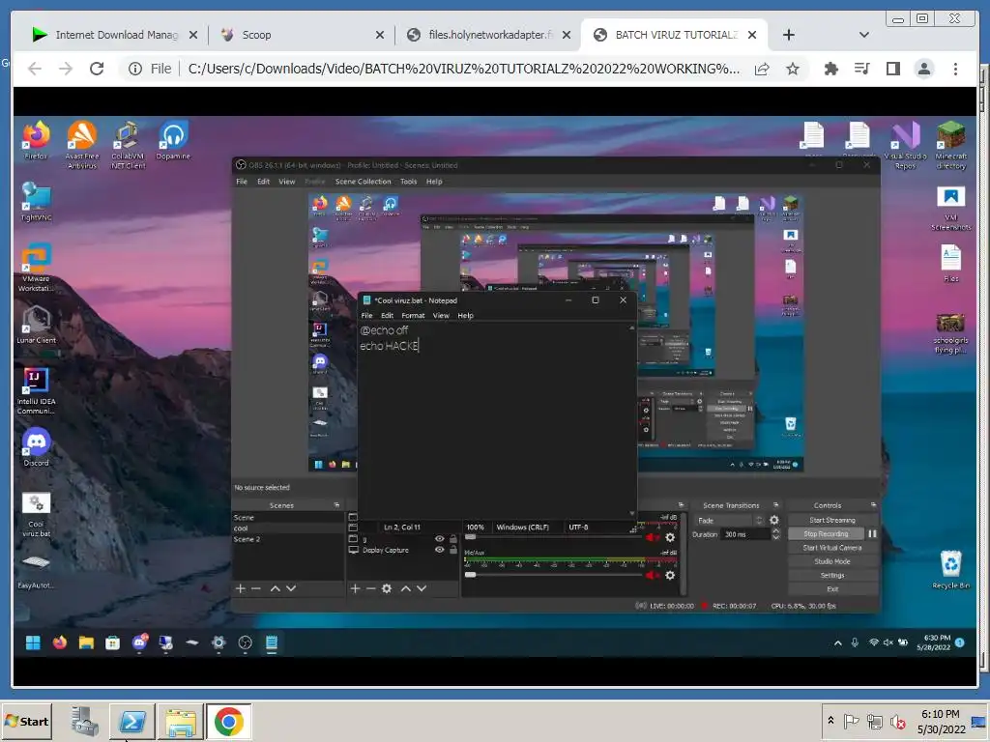Click Exit in the OBS Controls panel
Viewport: 990px width, 742px height.
[832, 589]
